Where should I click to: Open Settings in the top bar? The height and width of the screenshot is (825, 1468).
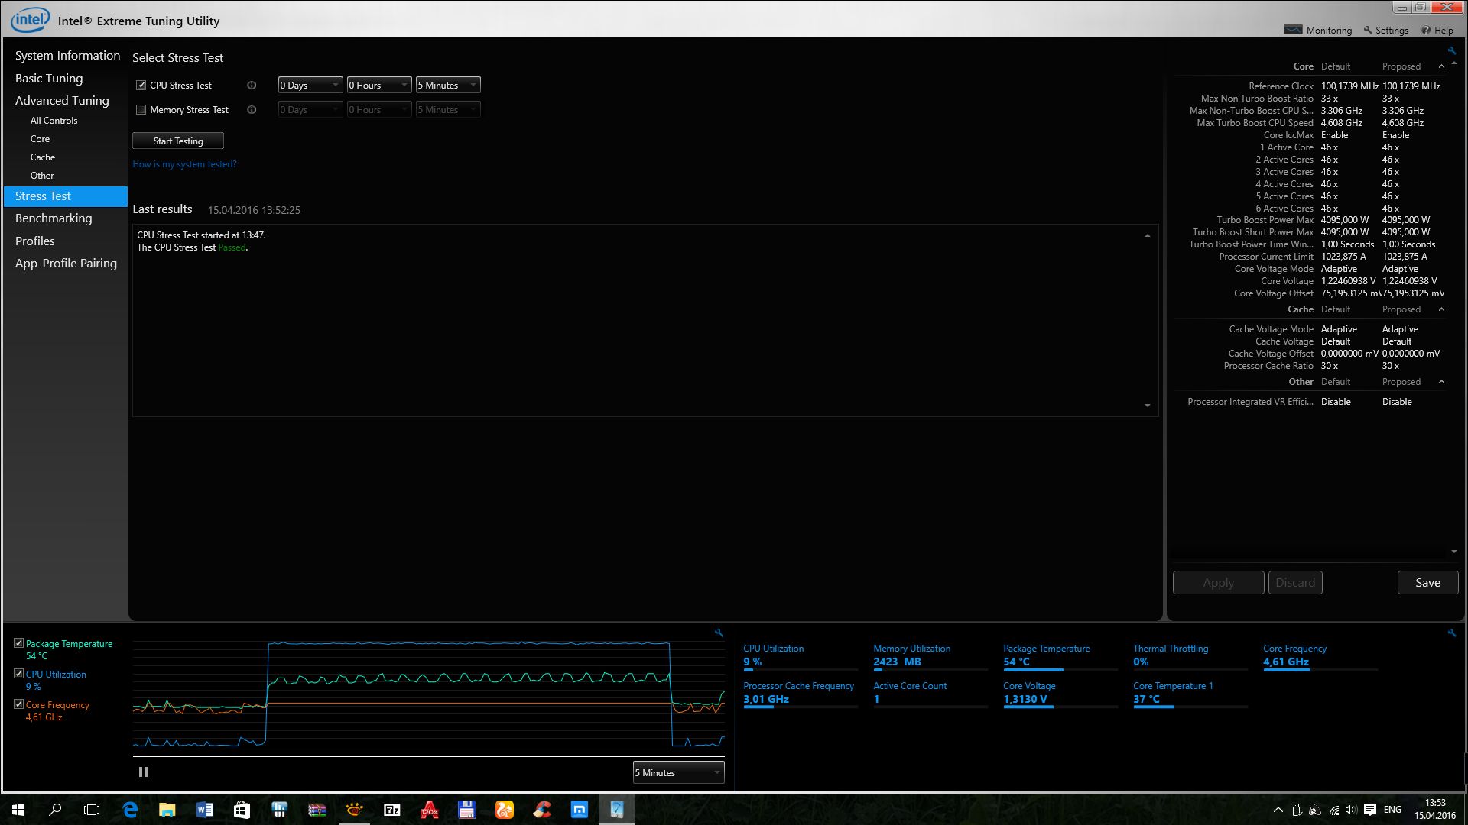pyautogui.click(x=1386, y=31)
